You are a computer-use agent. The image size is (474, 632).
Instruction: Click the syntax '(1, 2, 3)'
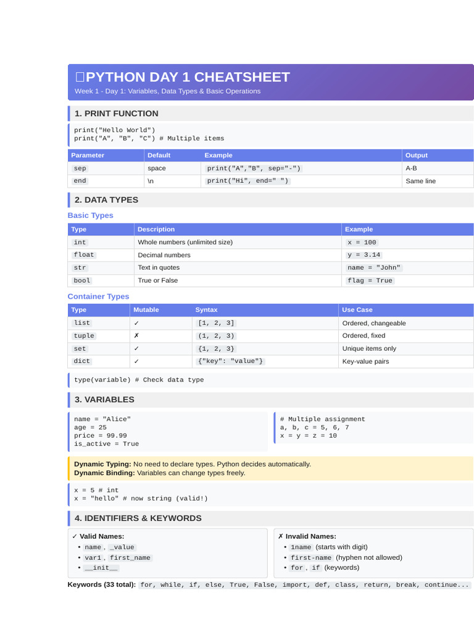pyautogui.click(x=216, y=336)
